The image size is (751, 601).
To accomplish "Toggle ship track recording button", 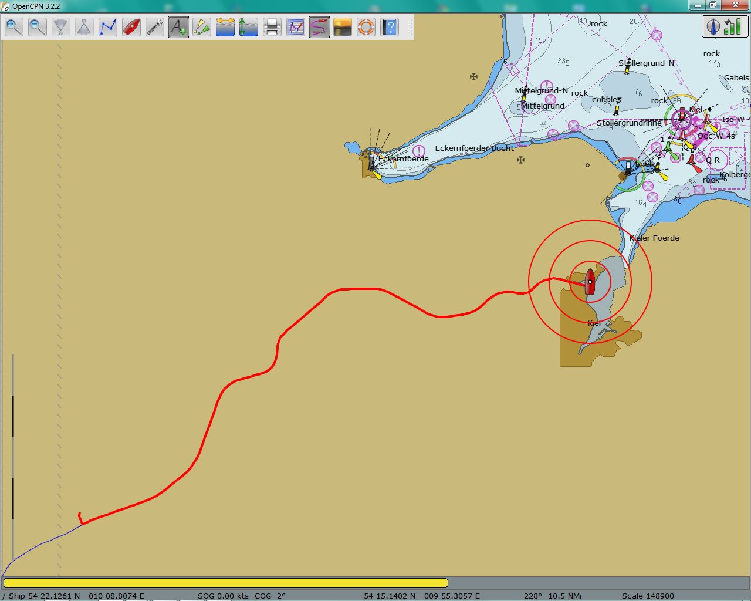I will [319, 27].
